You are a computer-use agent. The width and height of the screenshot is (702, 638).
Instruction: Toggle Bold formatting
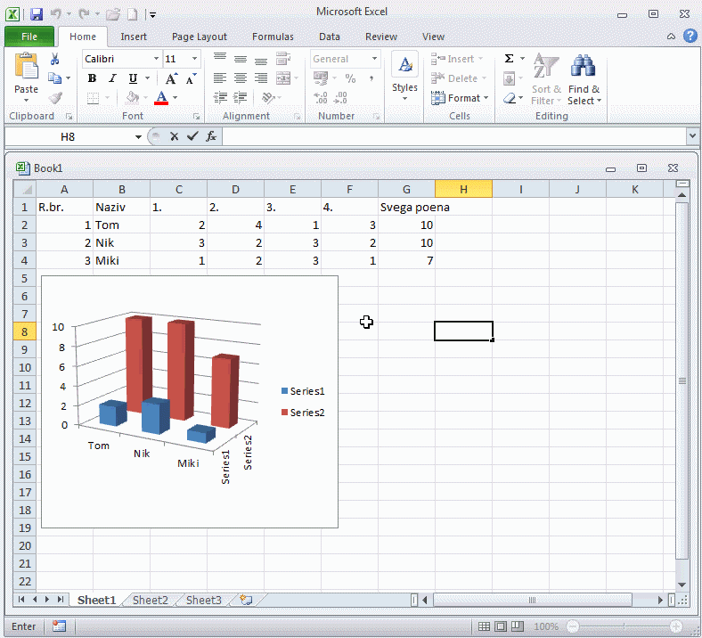pos(92,78)
